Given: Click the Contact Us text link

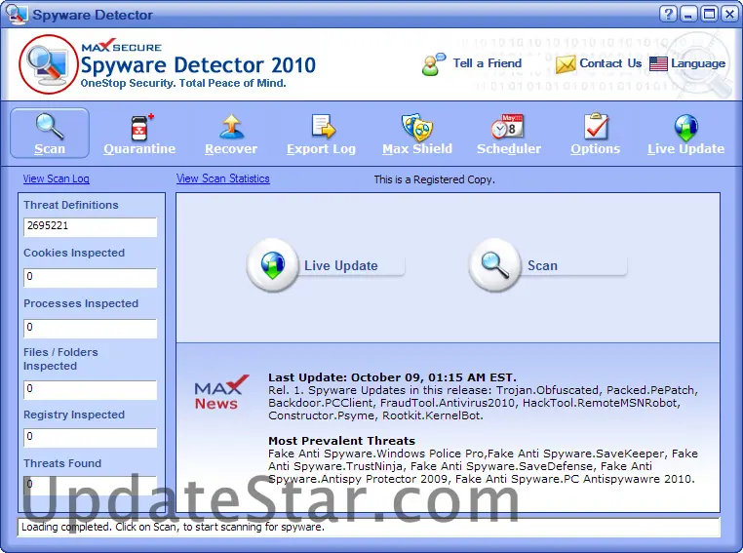Looking at the screenshot, I should tap(610, 63).
